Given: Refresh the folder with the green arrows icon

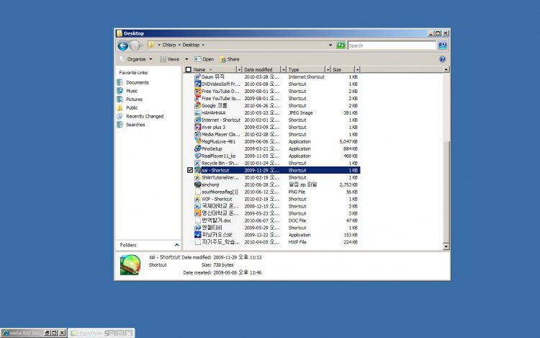Looking at the screenshot, I should 341,45.
